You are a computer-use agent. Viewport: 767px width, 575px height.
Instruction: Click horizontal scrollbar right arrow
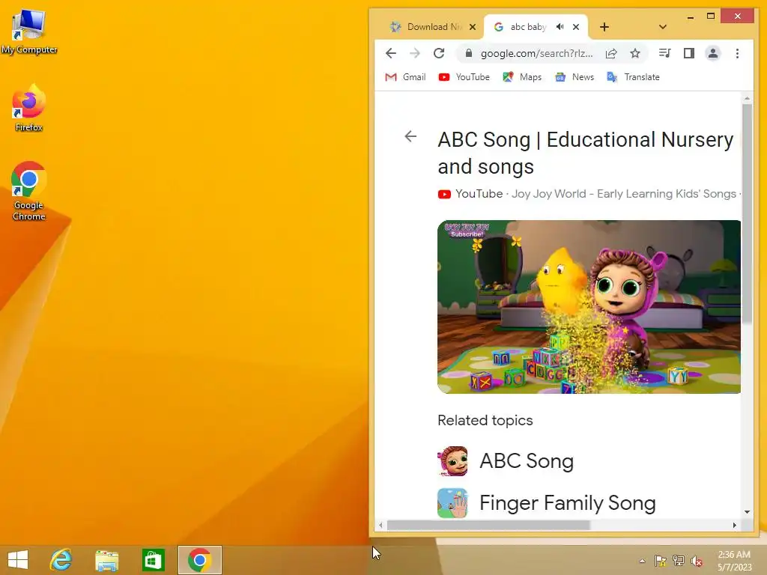pyautogui.click(x=734, y=525)
